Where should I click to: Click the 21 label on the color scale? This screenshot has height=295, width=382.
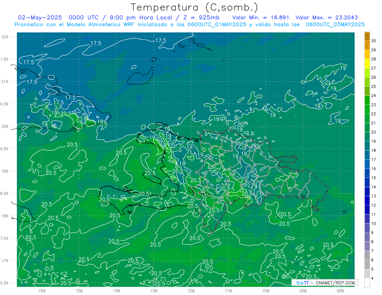coord(374,123)
